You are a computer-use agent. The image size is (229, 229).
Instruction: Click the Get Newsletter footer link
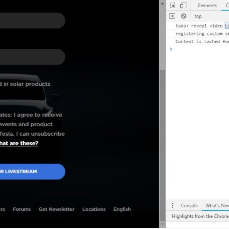(x=57, y=209)
